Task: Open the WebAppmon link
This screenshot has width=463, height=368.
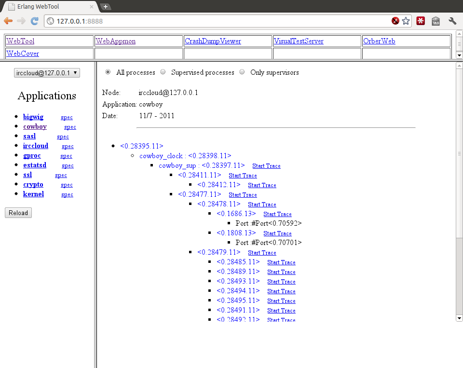Action: [x=115, y=41]
